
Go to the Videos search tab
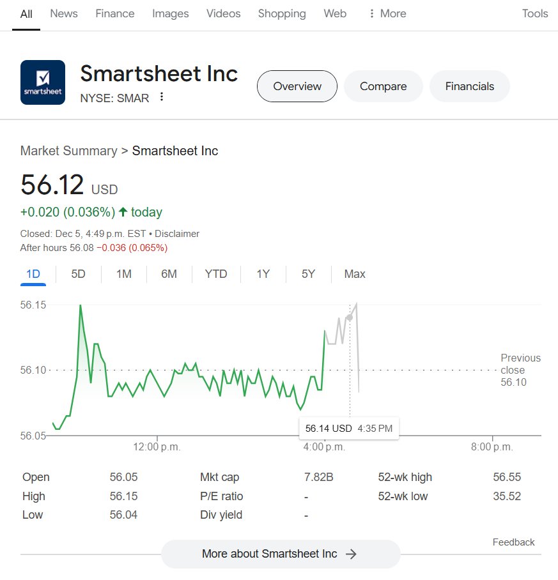[224, 13]
